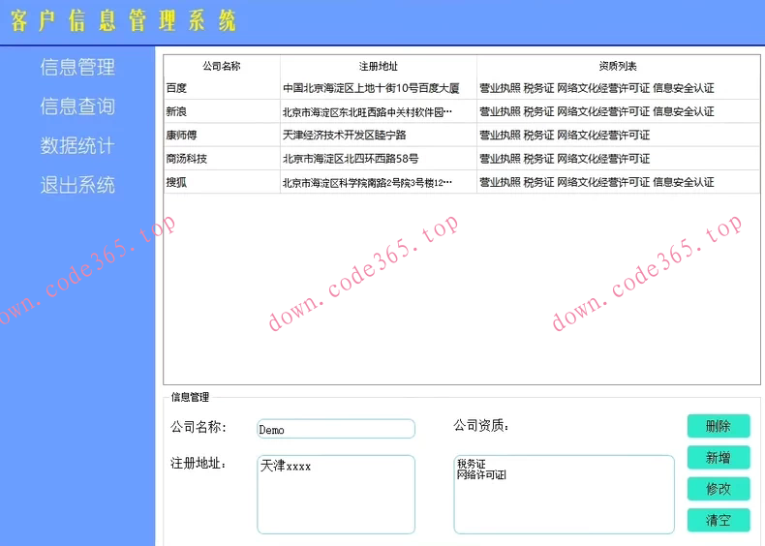Image resolution: width=765 pixels, height=546 pixels.
Task: Focus the 注册地址 text area with 天津xxxx
Action: [336, 495]
